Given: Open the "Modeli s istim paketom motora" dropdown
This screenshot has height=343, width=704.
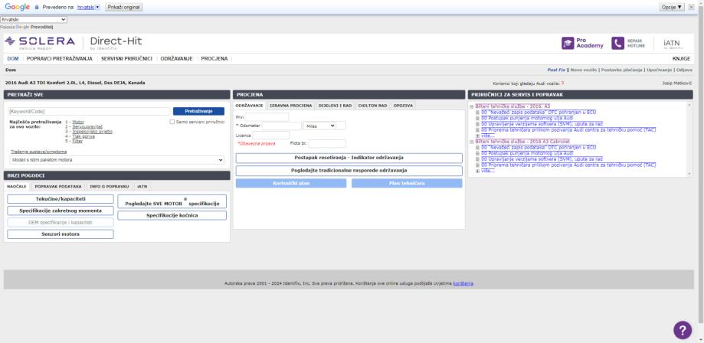Looking at the screenshot, I should pyautogui.click(x=116, y=160).
